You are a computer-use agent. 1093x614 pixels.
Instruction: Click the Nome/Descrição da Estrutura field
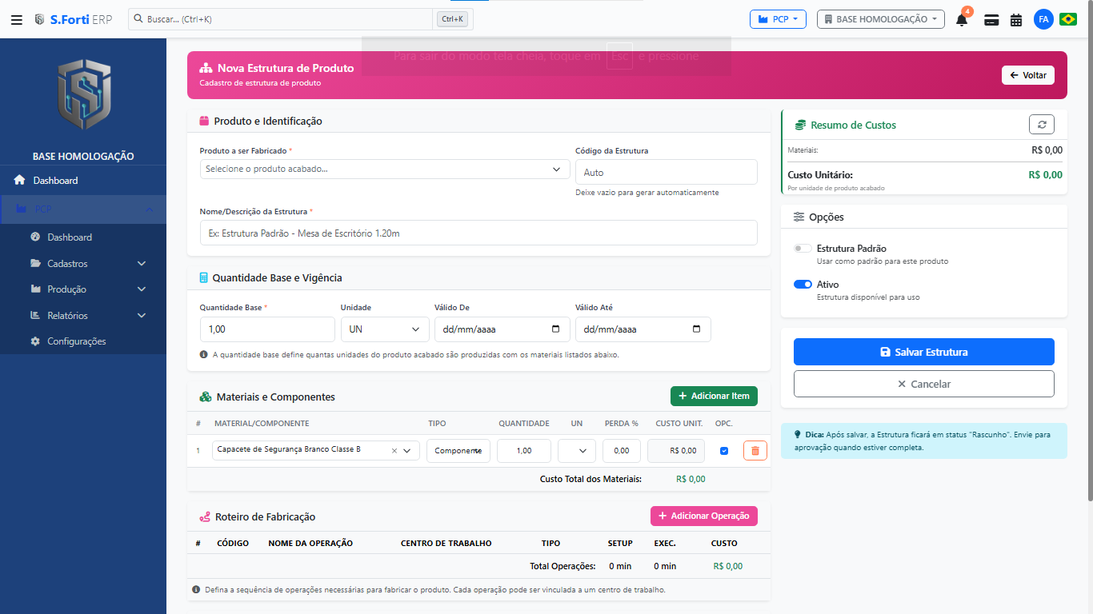pos(478,233)
